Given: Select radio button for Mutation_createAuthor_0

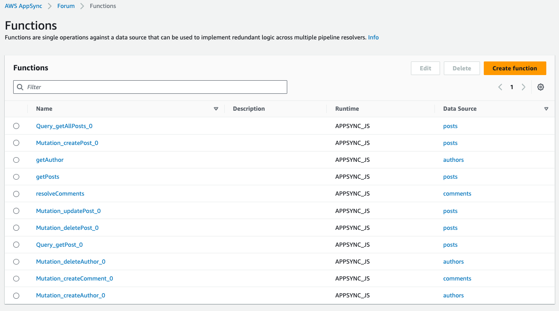Looking at the screenshot, I should pyautogui.click(x=16, y=296).
